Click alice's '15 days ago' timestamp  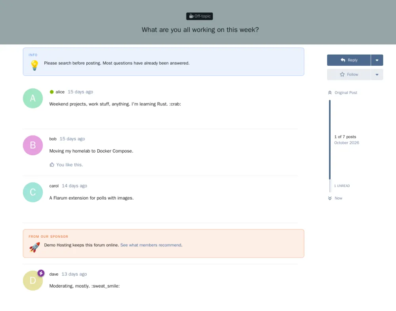pos(80,92)
